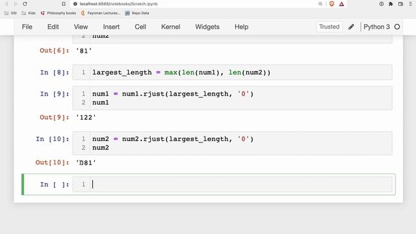Open the Feynman Lectures bookmark
This screenshot has height=234, width=416.
point(101,13)
